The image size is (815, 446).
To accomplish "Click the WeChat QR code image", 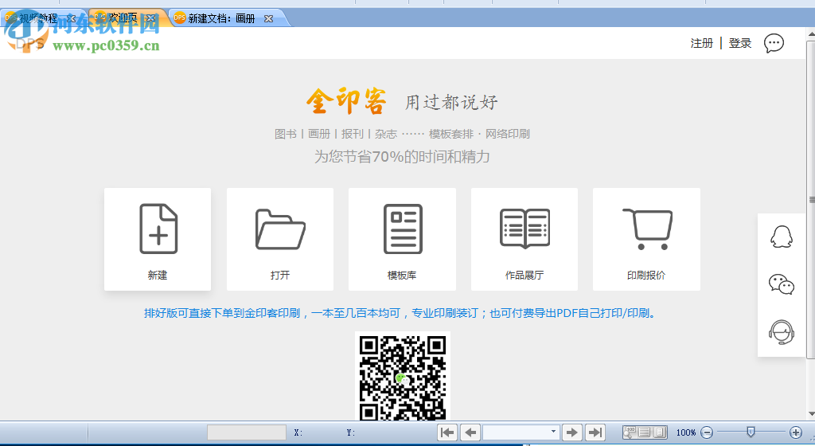I will click(x=403, y=377).
